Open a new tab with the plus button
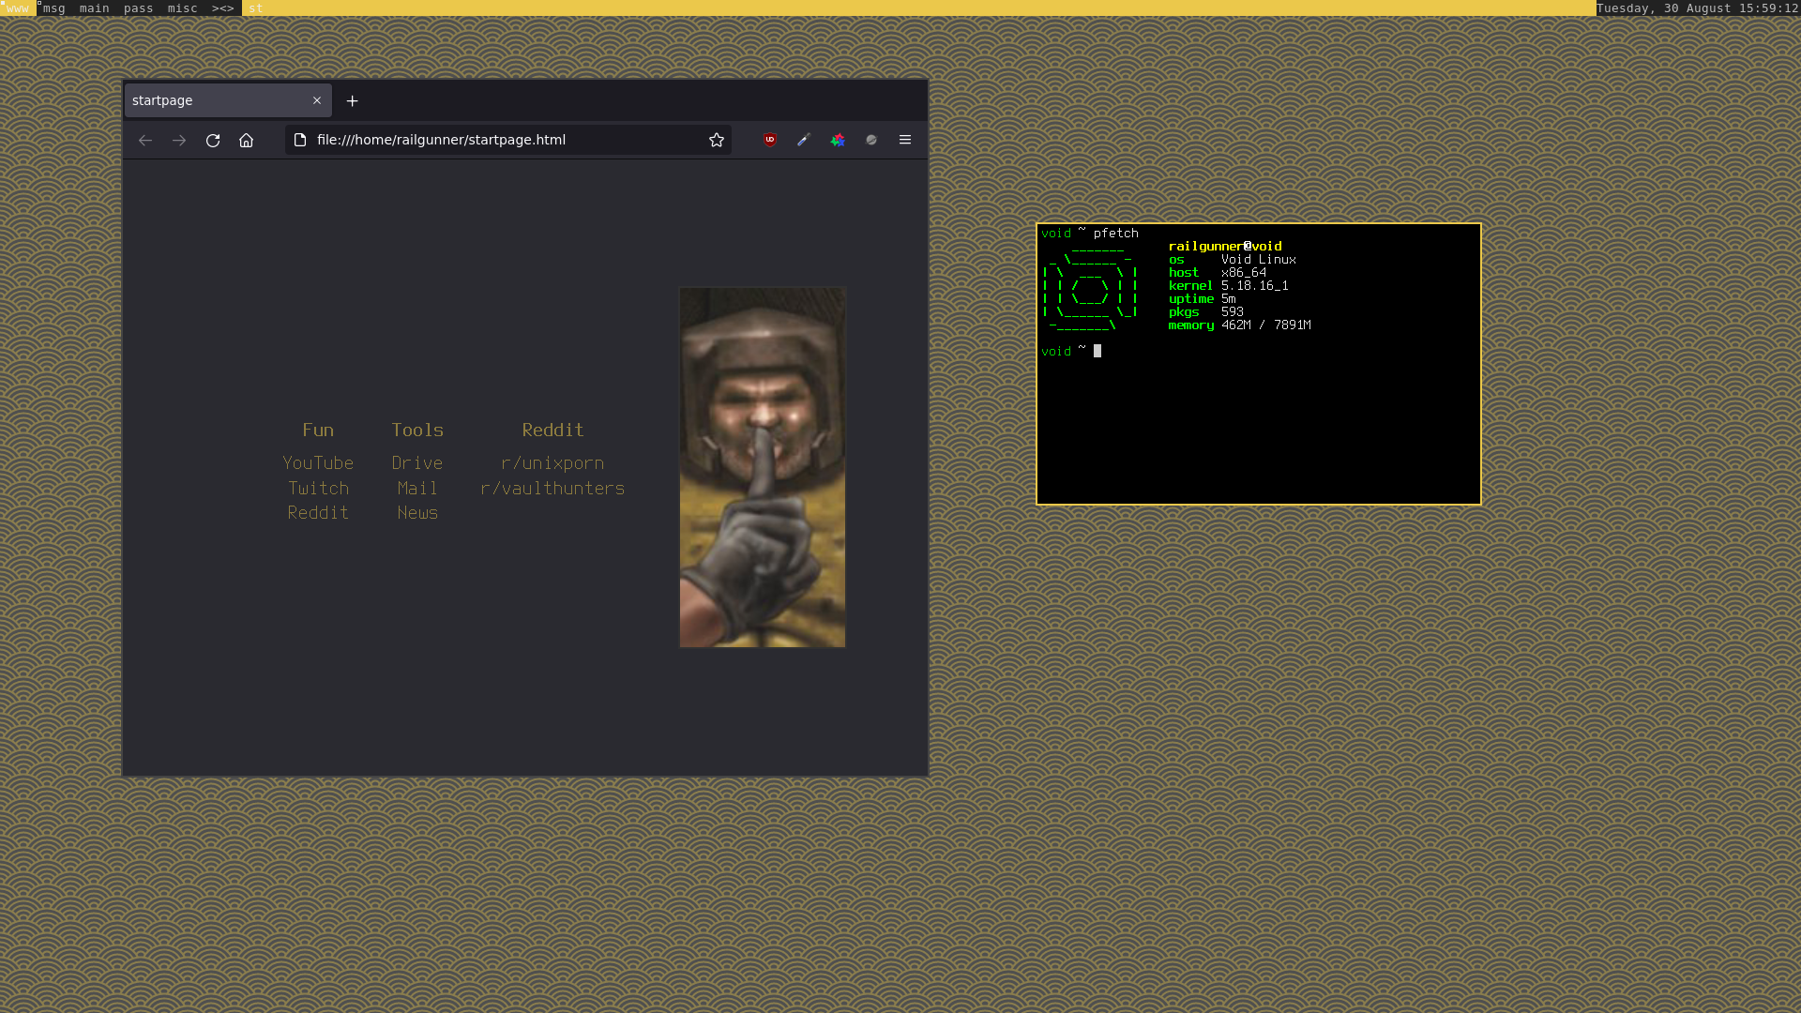 point(352,100)
